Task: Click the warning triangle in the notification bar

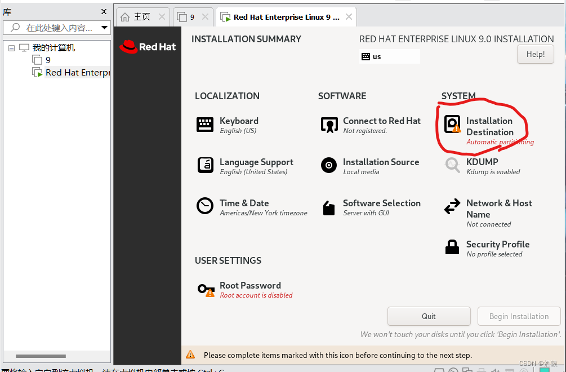Action: tap(190, 355)
